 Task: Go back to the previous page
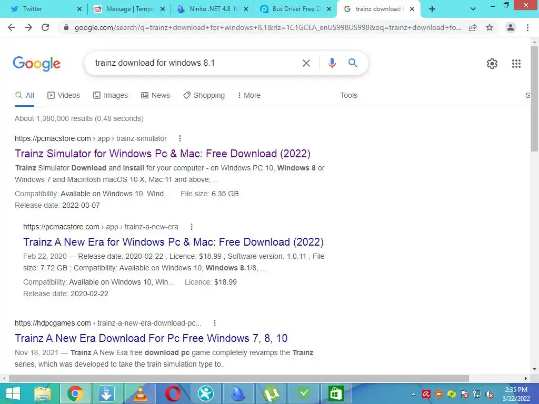12,27
